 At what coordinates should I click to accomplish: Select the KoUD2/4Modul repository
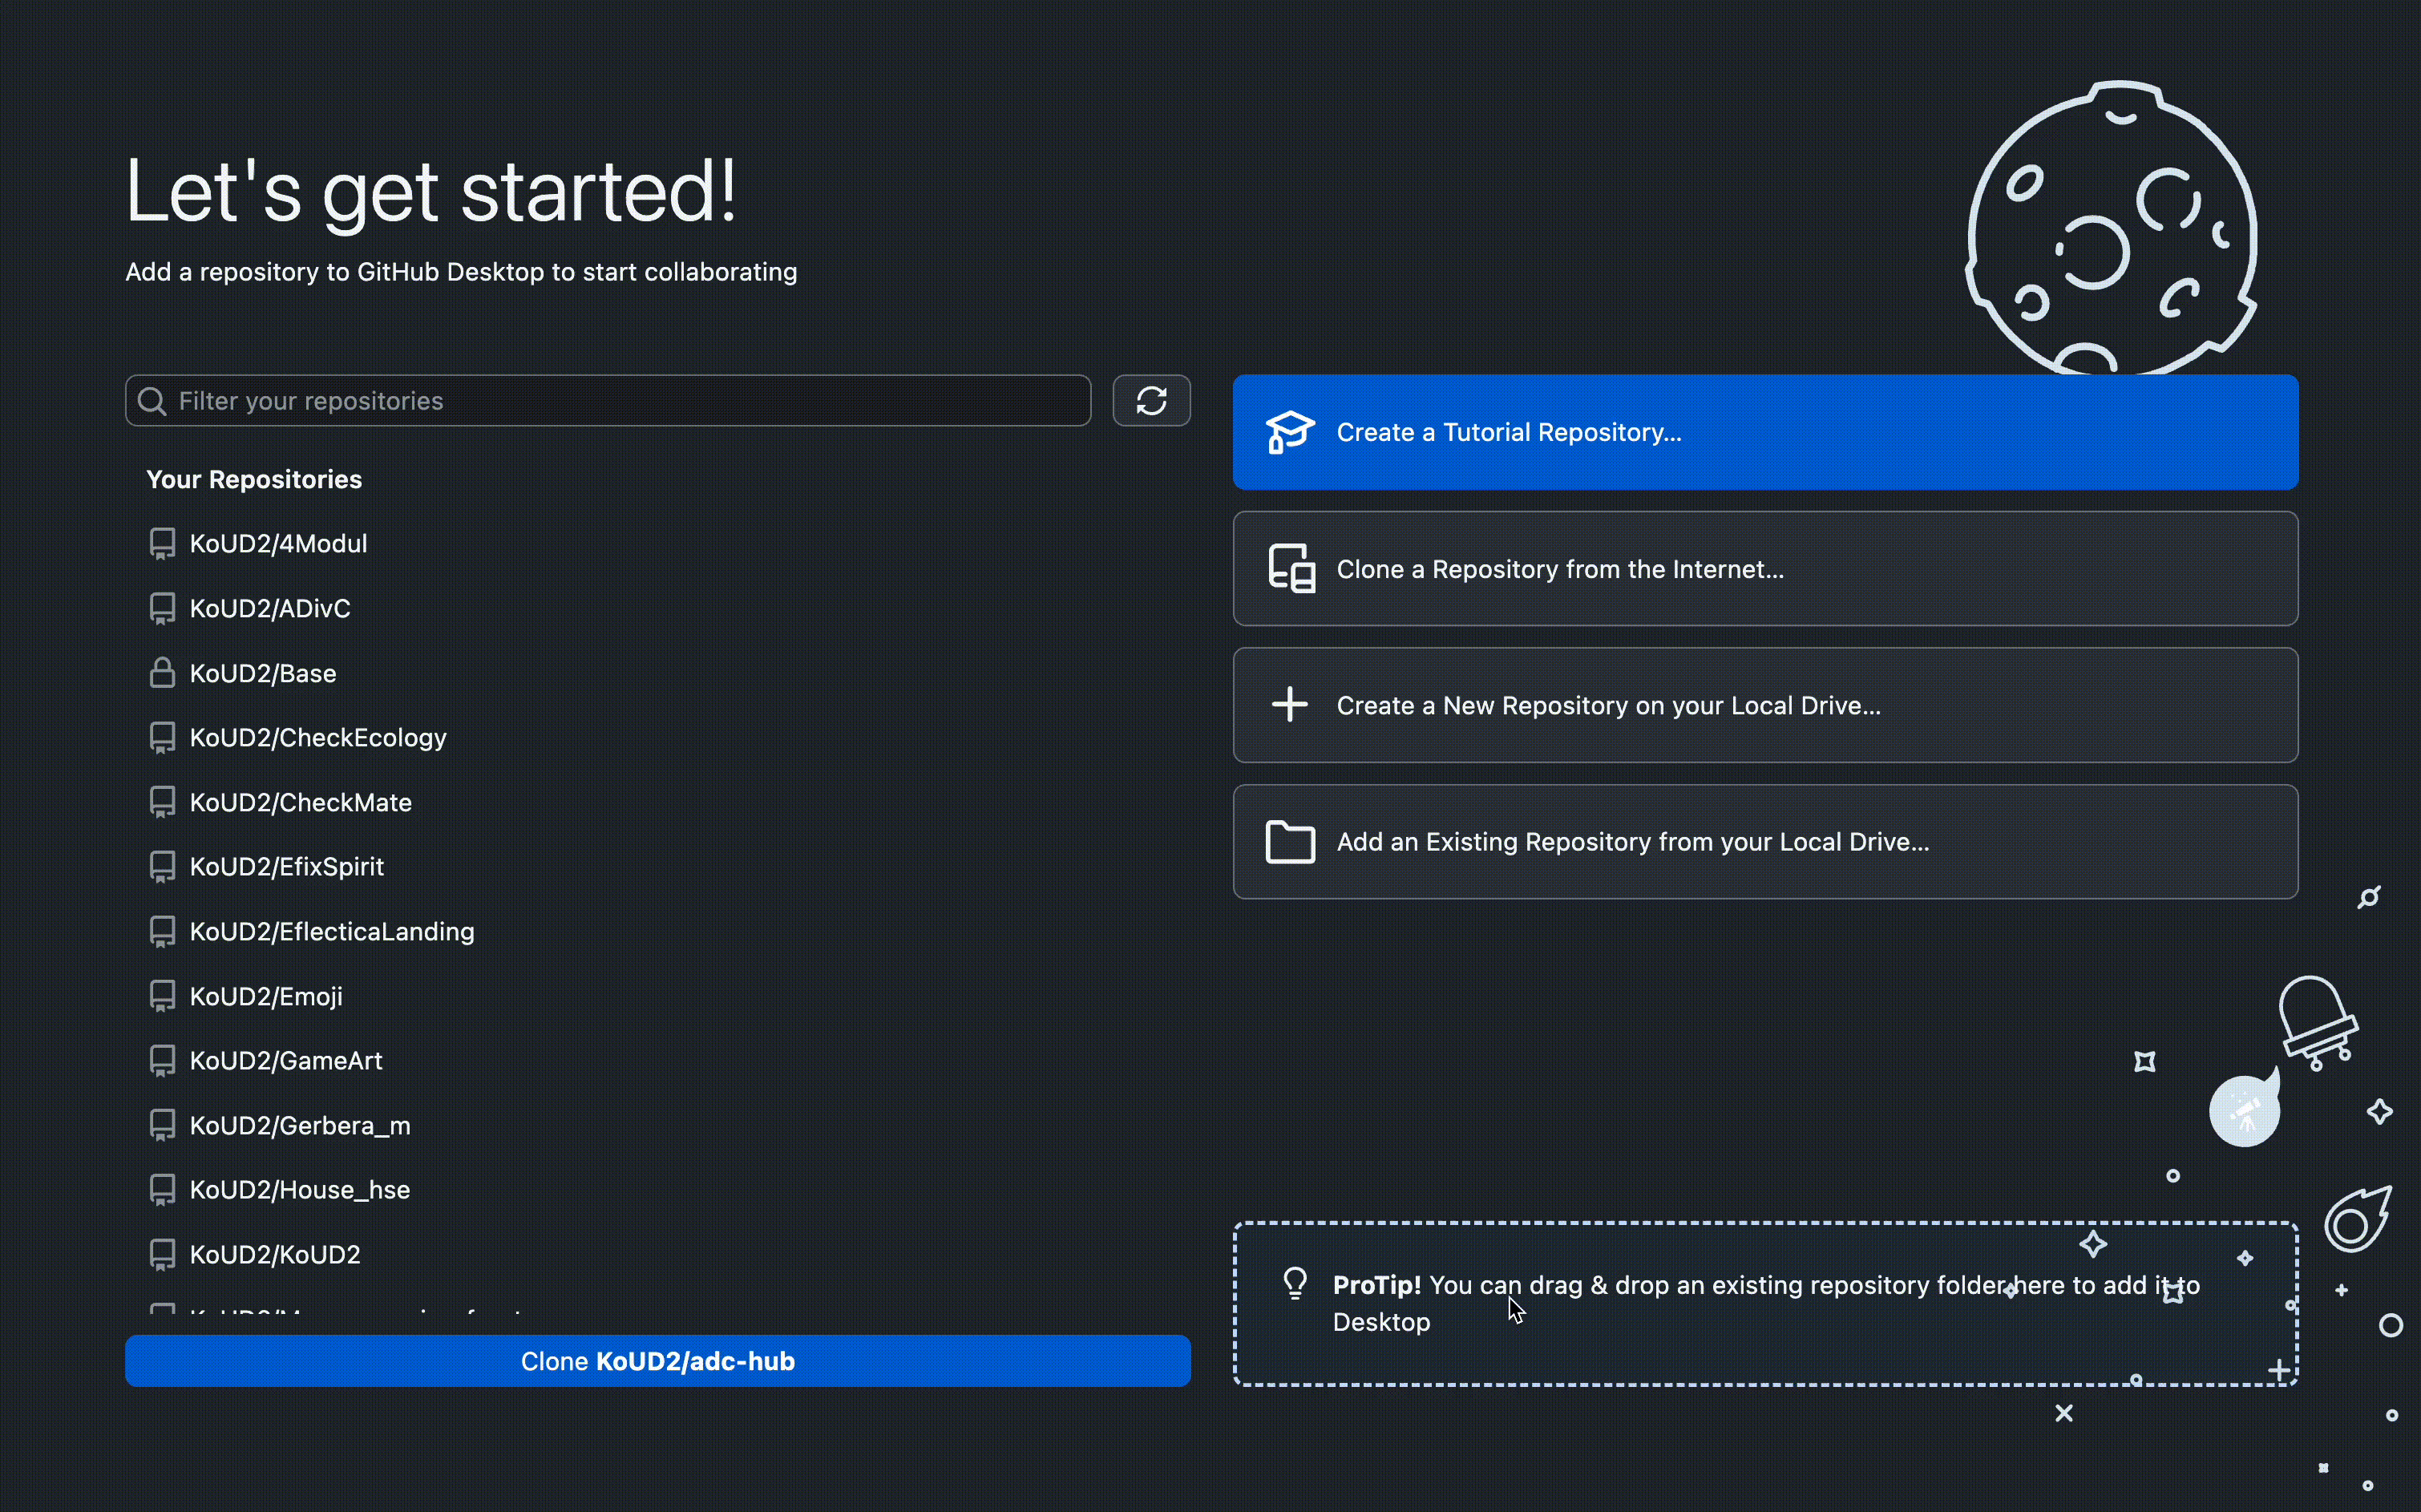[658, 544]
